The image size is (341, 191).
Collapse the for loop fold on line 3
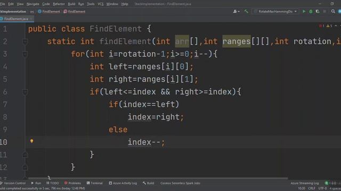(x=25, y=54)
